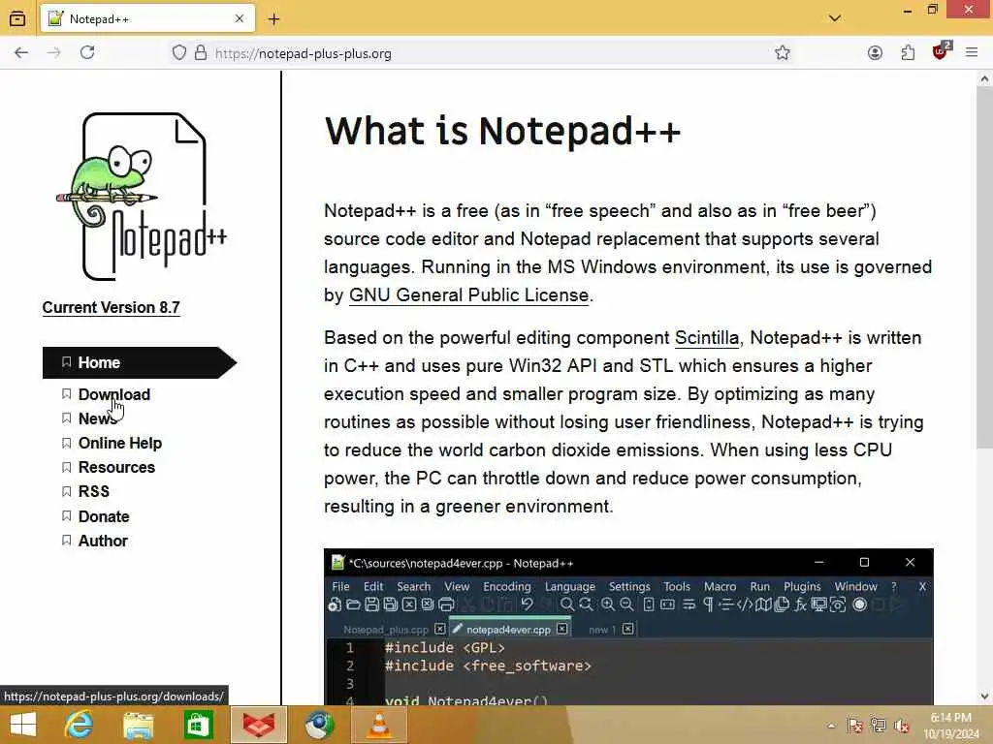Open the News sidebar link
The height and width of the screenshot is (744, 993).
97,418
